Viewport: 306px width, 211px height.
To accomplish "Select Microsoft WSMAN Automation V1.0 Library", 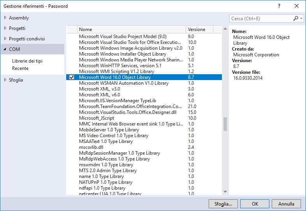I will coord(144,83).
